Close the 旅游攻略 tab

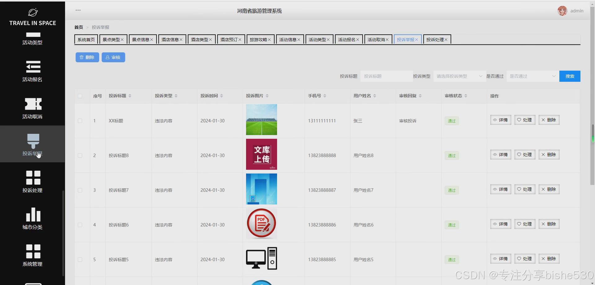point(269,40)
